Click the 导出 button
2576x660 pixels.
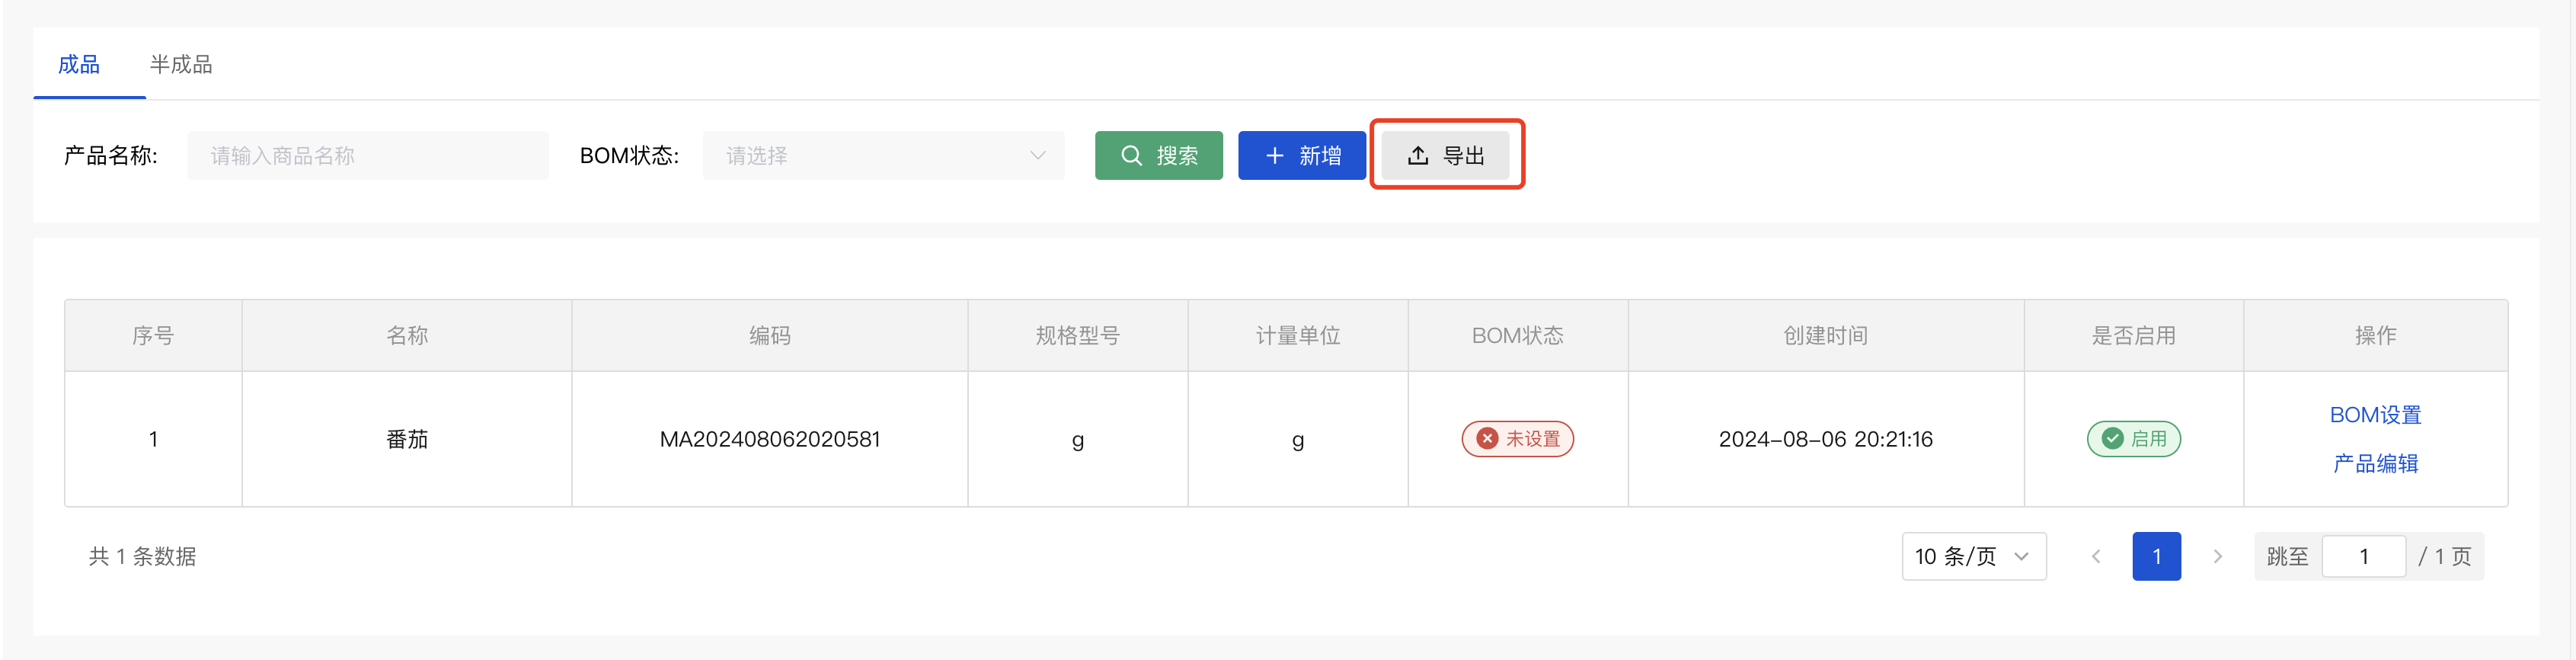[x=1445, y=156]
